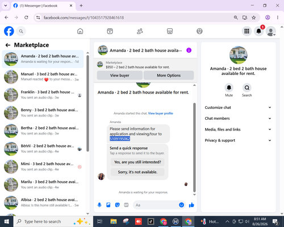Open the Marketplace storefront icon
This screenshot has width=284, height=227.
pos(170,31)
